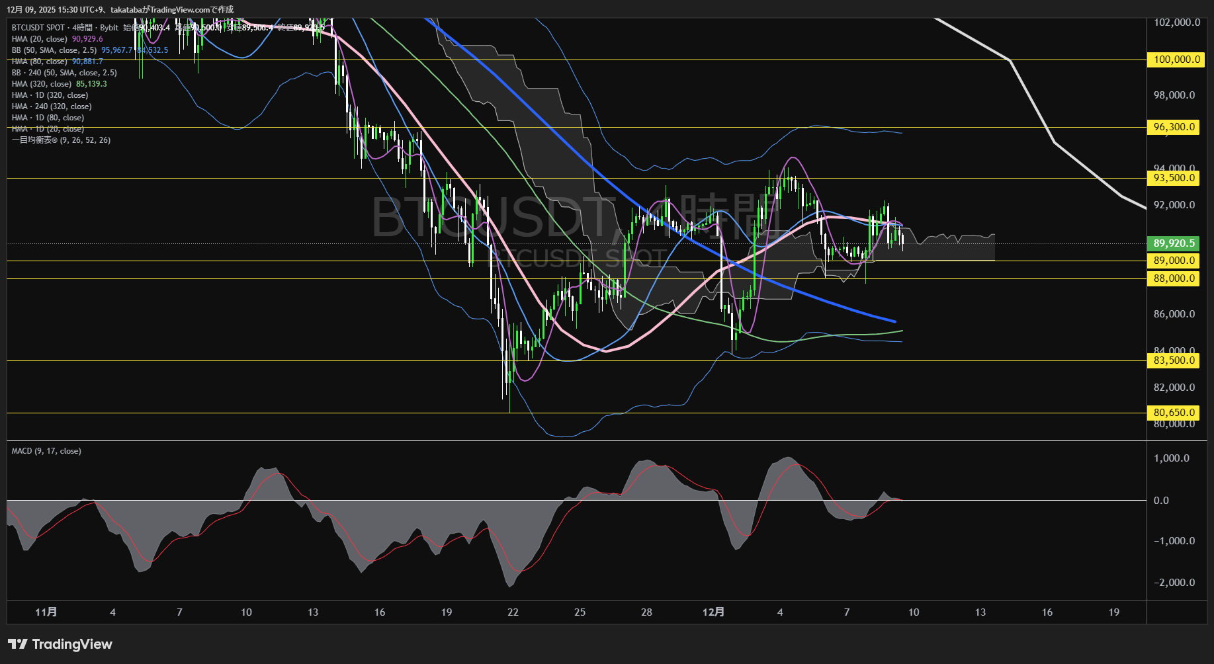Select the 80,650.0 price level tag
The width and height of the screenshot is (1214, 664).
pos(1174,413)
